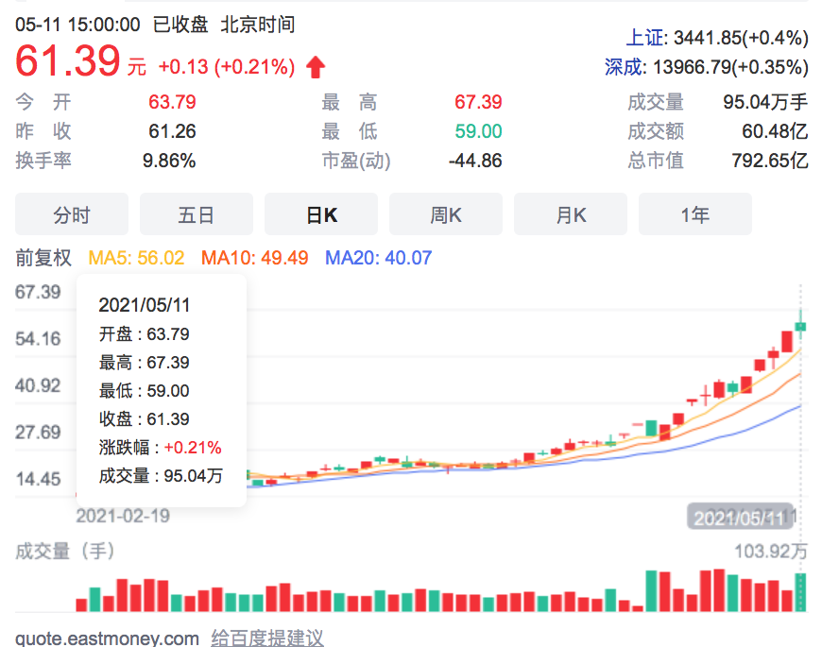Click the 市盈(动) value -44.86

(475, 161)
